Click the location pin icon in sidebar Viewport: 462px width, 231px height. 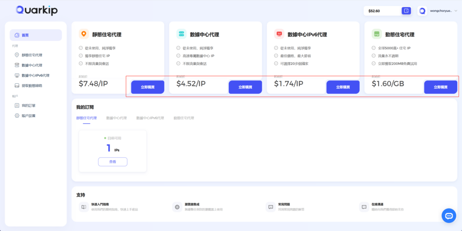tap(17, 55)
